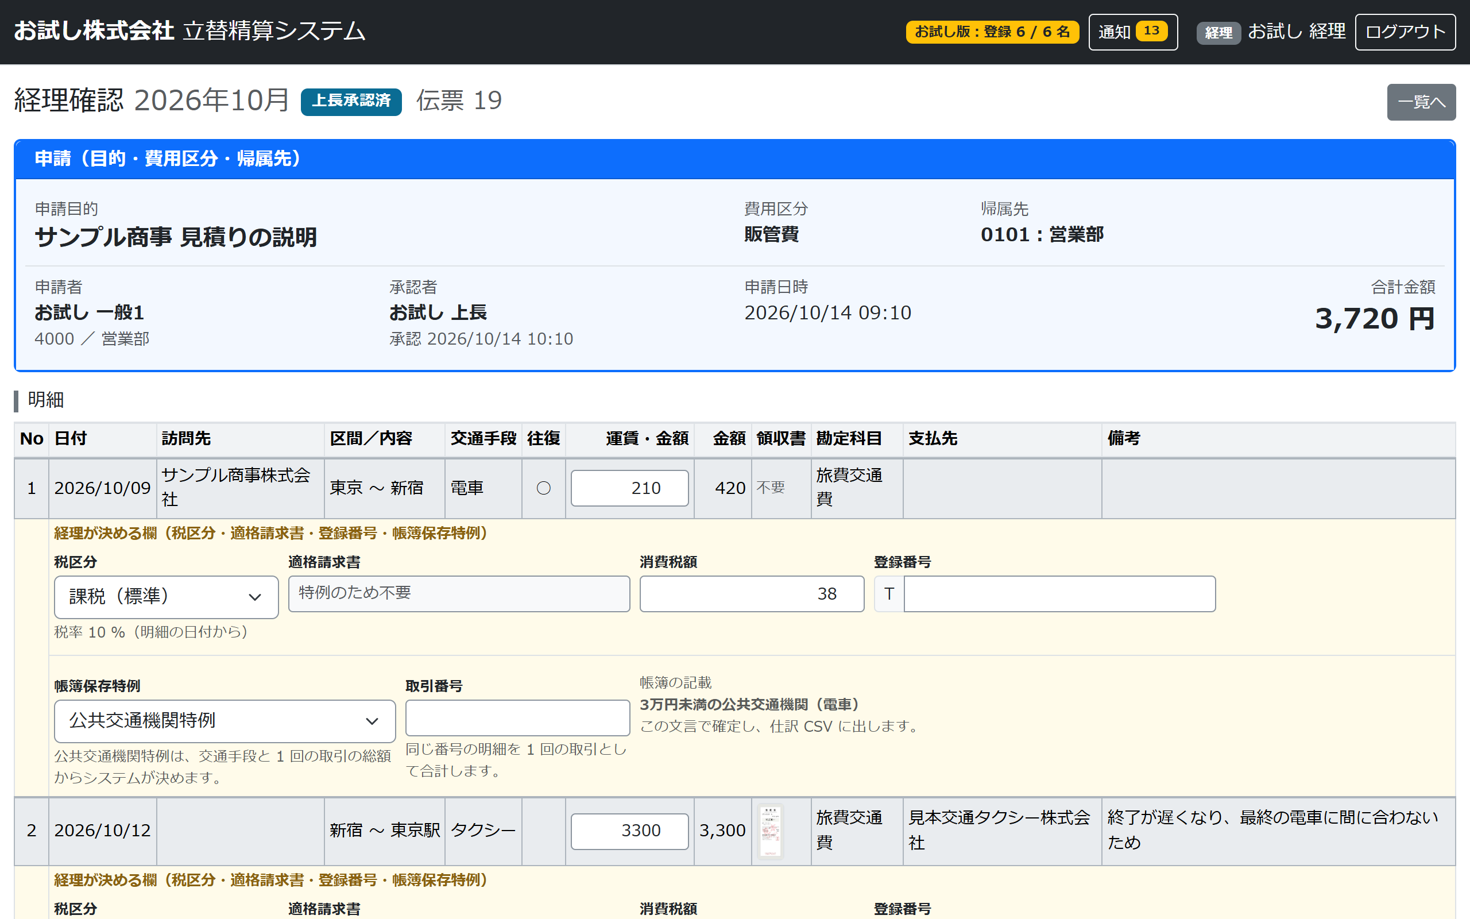Viewport: 1470px width, 919px height.
Task: Open the 通知 notifications button
Action: (x=1133, y=32)
